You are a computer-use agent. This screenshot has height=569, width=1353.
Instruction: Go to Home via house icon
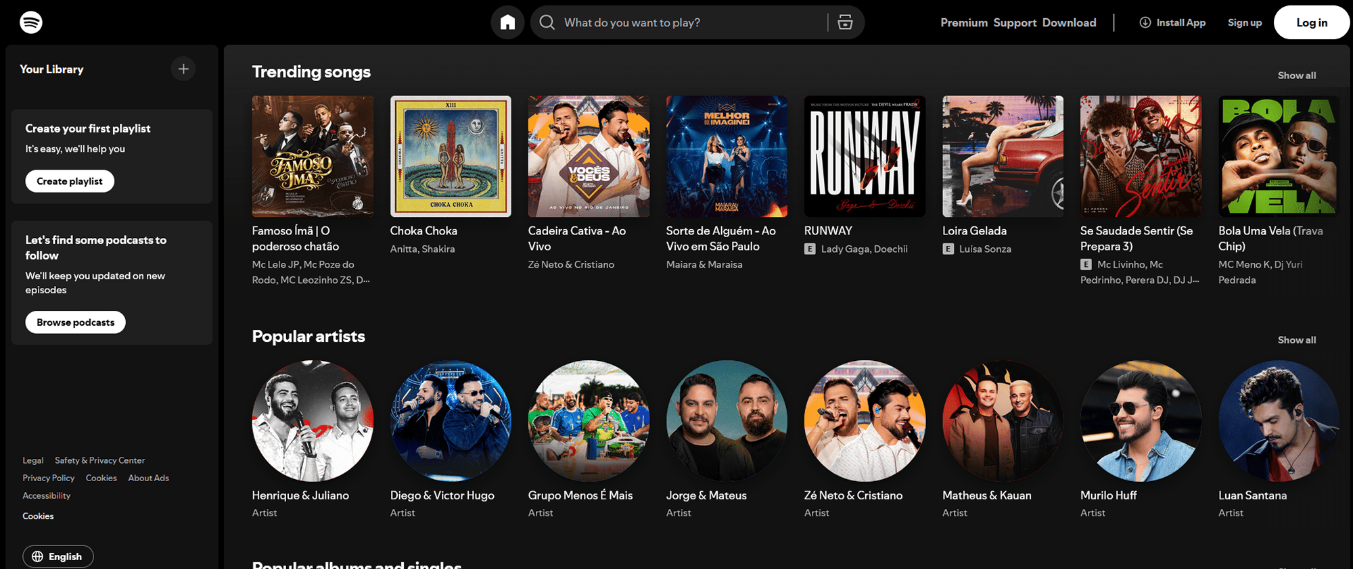pyautogui.click(x=507, y=22)
